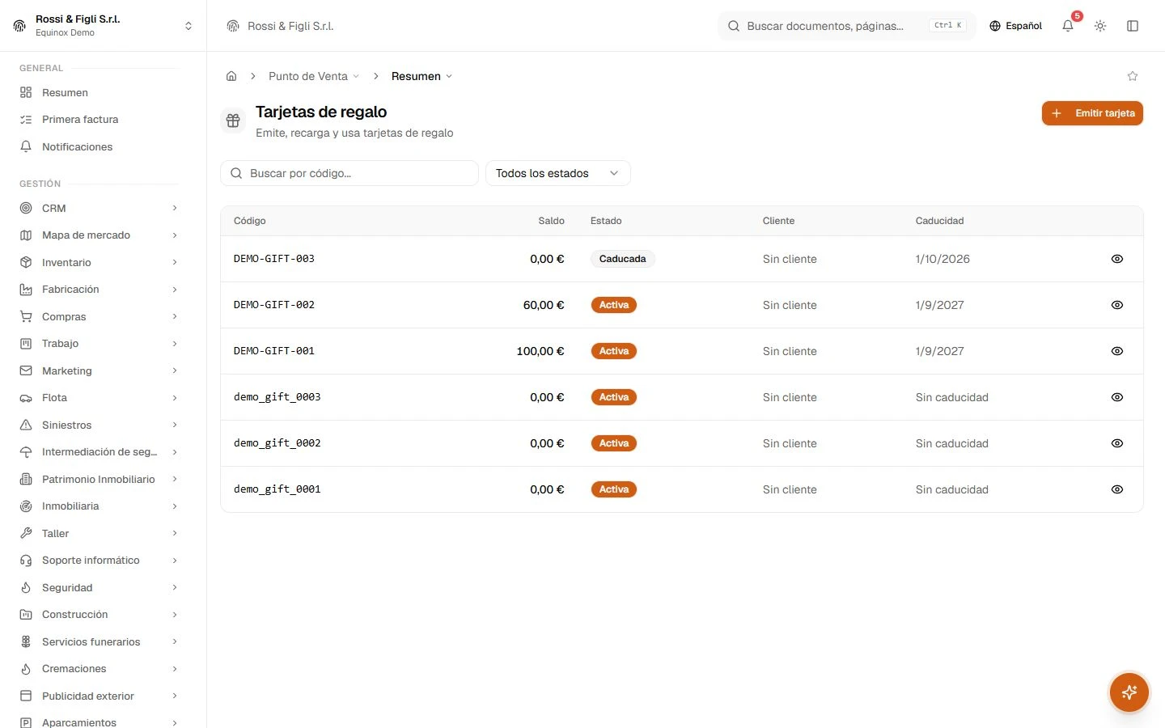
Task: Open the AI assistant sparkle floating button
Action: [x=1129, y=692]
